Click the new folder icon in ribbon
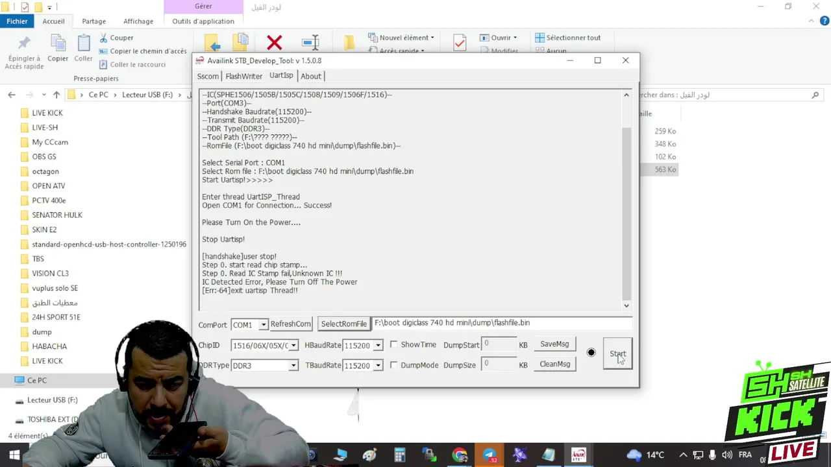 (x=349, y=43)
